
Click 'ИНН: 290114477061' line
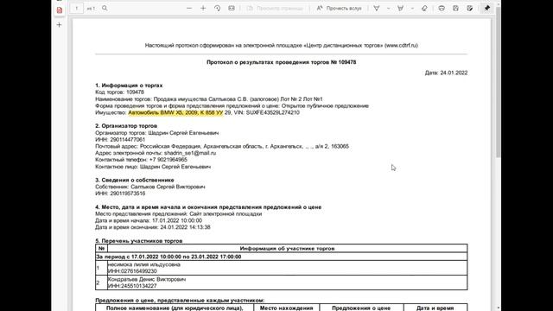click(120, 140)
